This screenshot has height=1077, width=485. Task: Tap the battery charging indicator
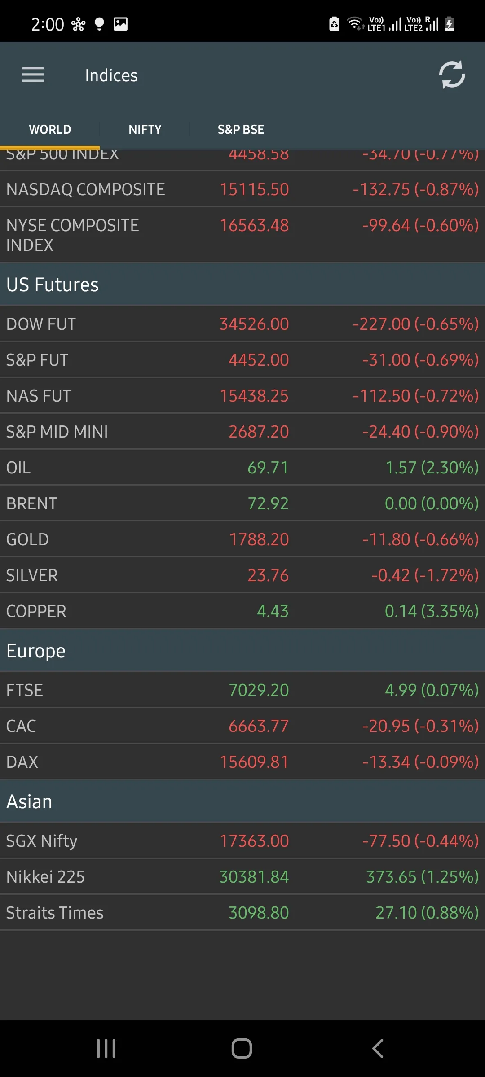(x=449, y=23)
